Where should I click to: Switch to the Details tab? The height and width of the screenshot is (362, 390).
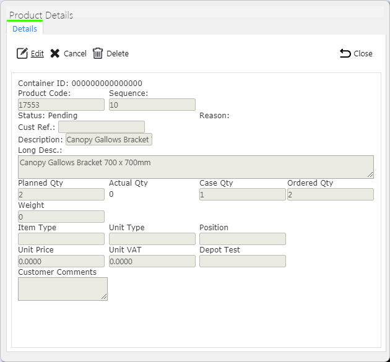(25, 29)
